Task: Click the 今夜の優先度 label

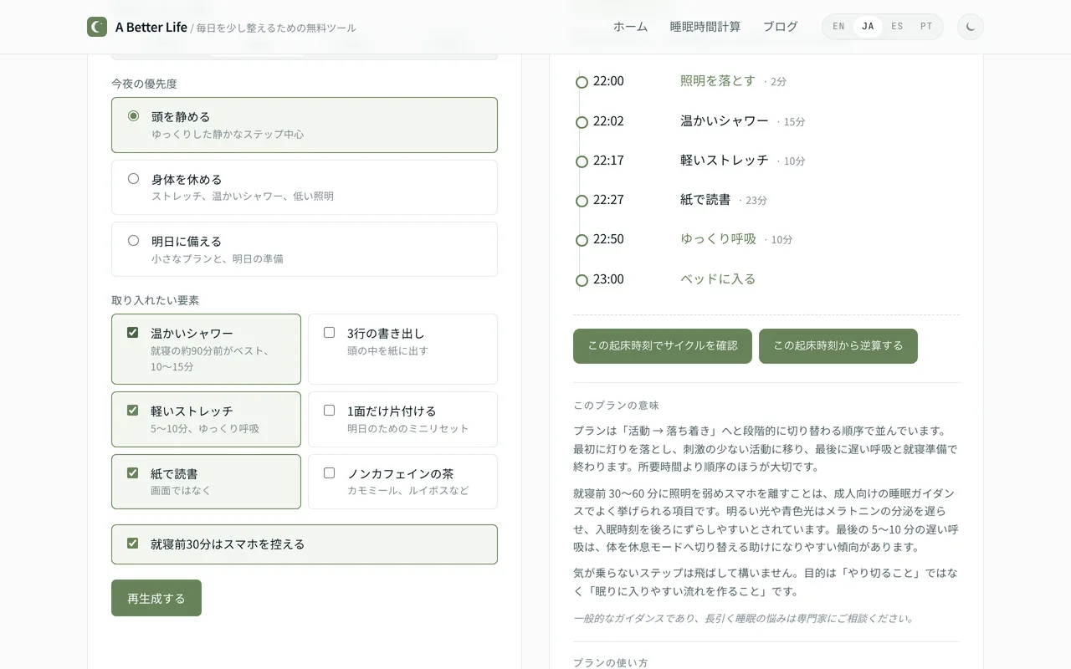Action: coord(144,84)
